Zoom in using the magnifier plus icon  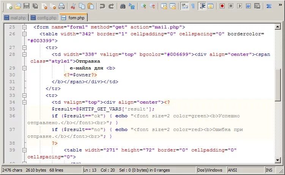point(143,6)
